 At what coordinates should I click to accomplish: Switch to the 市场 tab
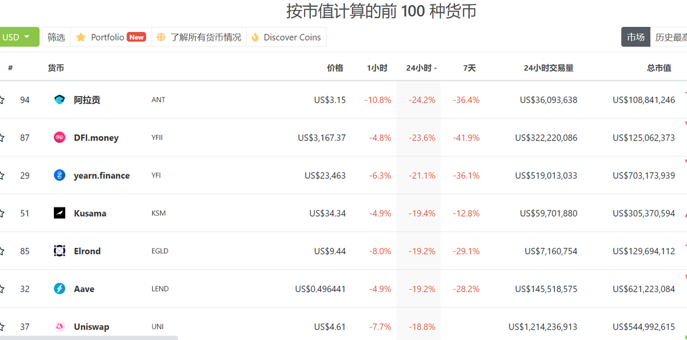point(635,37)
